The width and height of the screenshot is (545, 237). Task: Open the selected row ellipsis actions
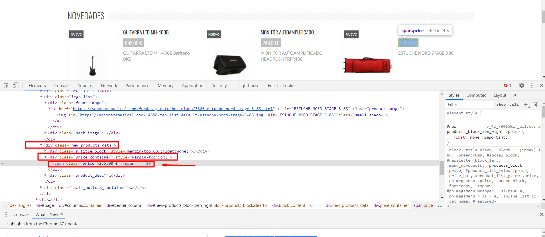tap(3, 163)
